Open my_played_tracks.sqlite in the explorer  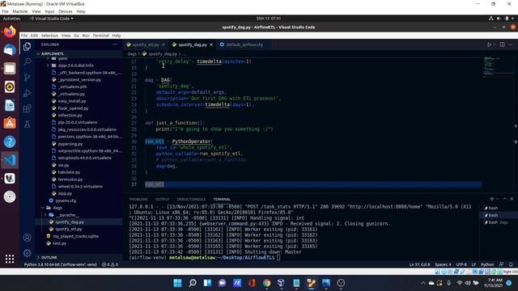[75, 236]
